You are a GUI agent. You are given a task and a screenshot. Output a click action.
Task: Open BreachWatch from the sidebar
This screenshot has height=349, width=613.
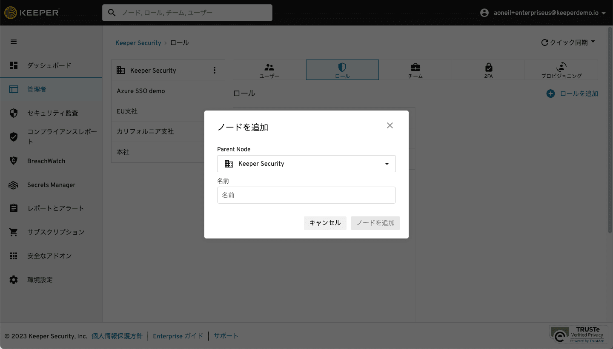coord(46,161)
